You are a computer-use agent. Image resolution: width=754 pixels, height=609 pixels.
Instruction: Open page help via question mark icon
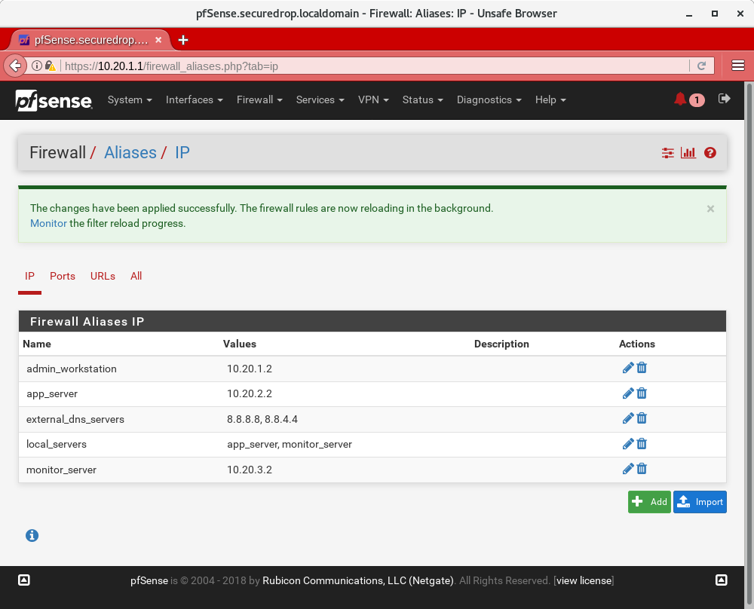coord(710,152)
